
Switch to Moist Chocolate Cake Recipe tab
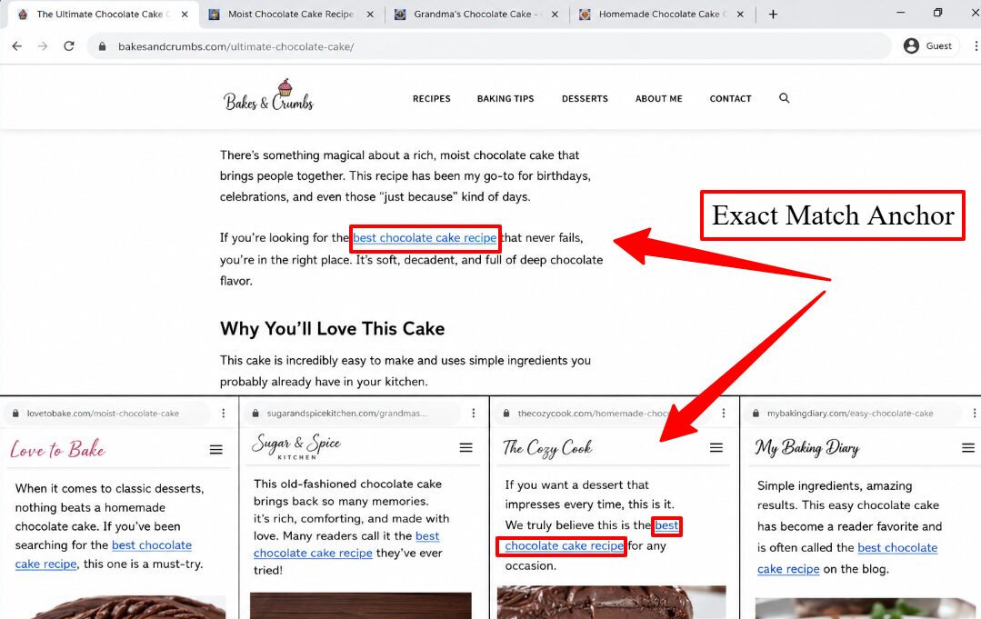tap(290, 14)
